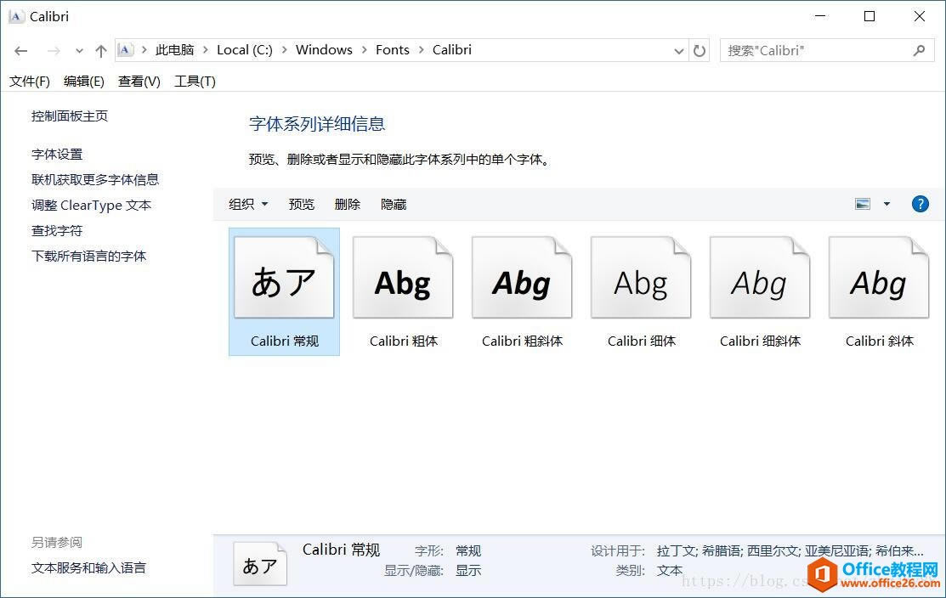This screenshot has width=946, height=598.
Task: Navigate up one level using the up arrow icon
Action: (x=100, y=50)
